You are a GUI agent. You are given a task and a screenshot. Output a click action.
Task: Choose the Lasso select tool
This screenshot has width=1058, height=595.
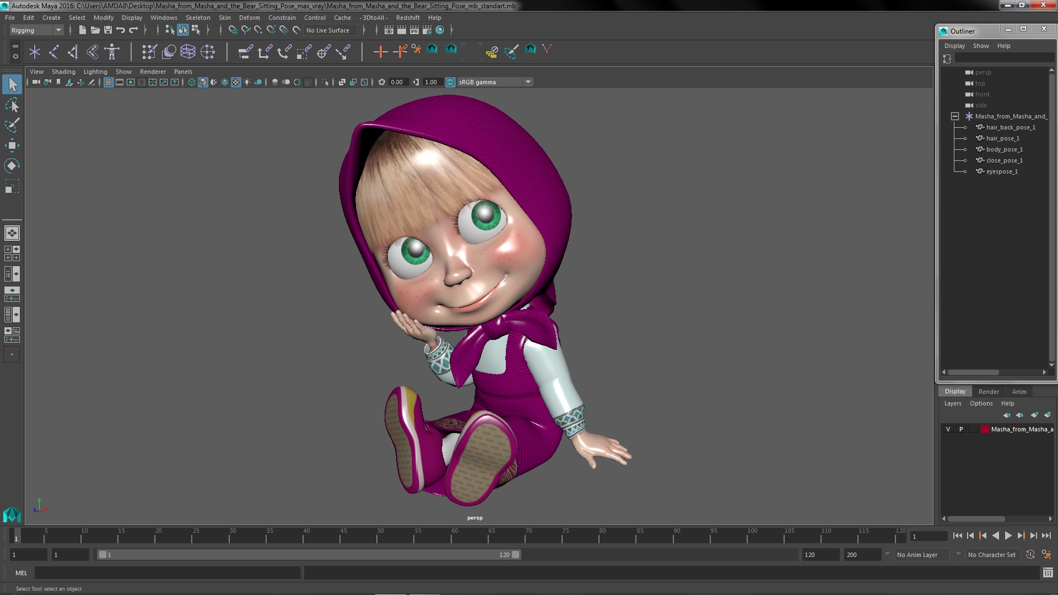pyautogui.click(x=12, y=105)
